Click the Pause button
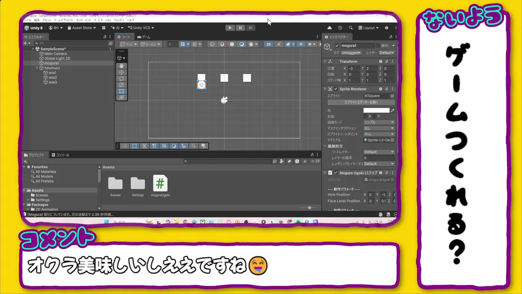This screenshot has height=294, width=522. point(240,28)
